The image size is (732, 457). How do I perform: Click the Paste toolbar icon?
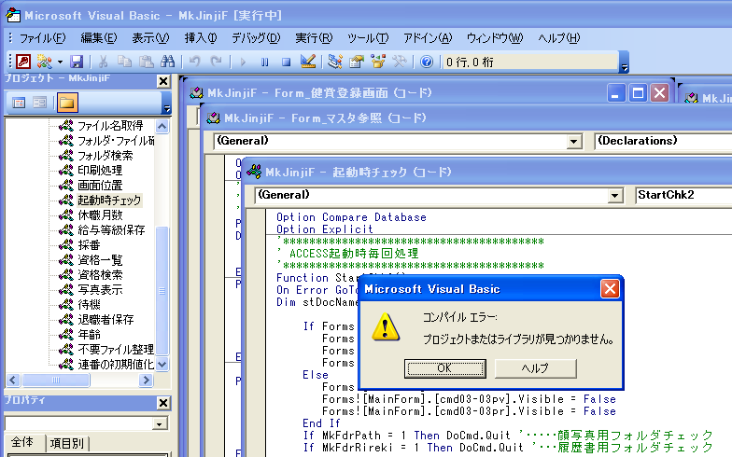pyautogui.click(x=146, y=62)
